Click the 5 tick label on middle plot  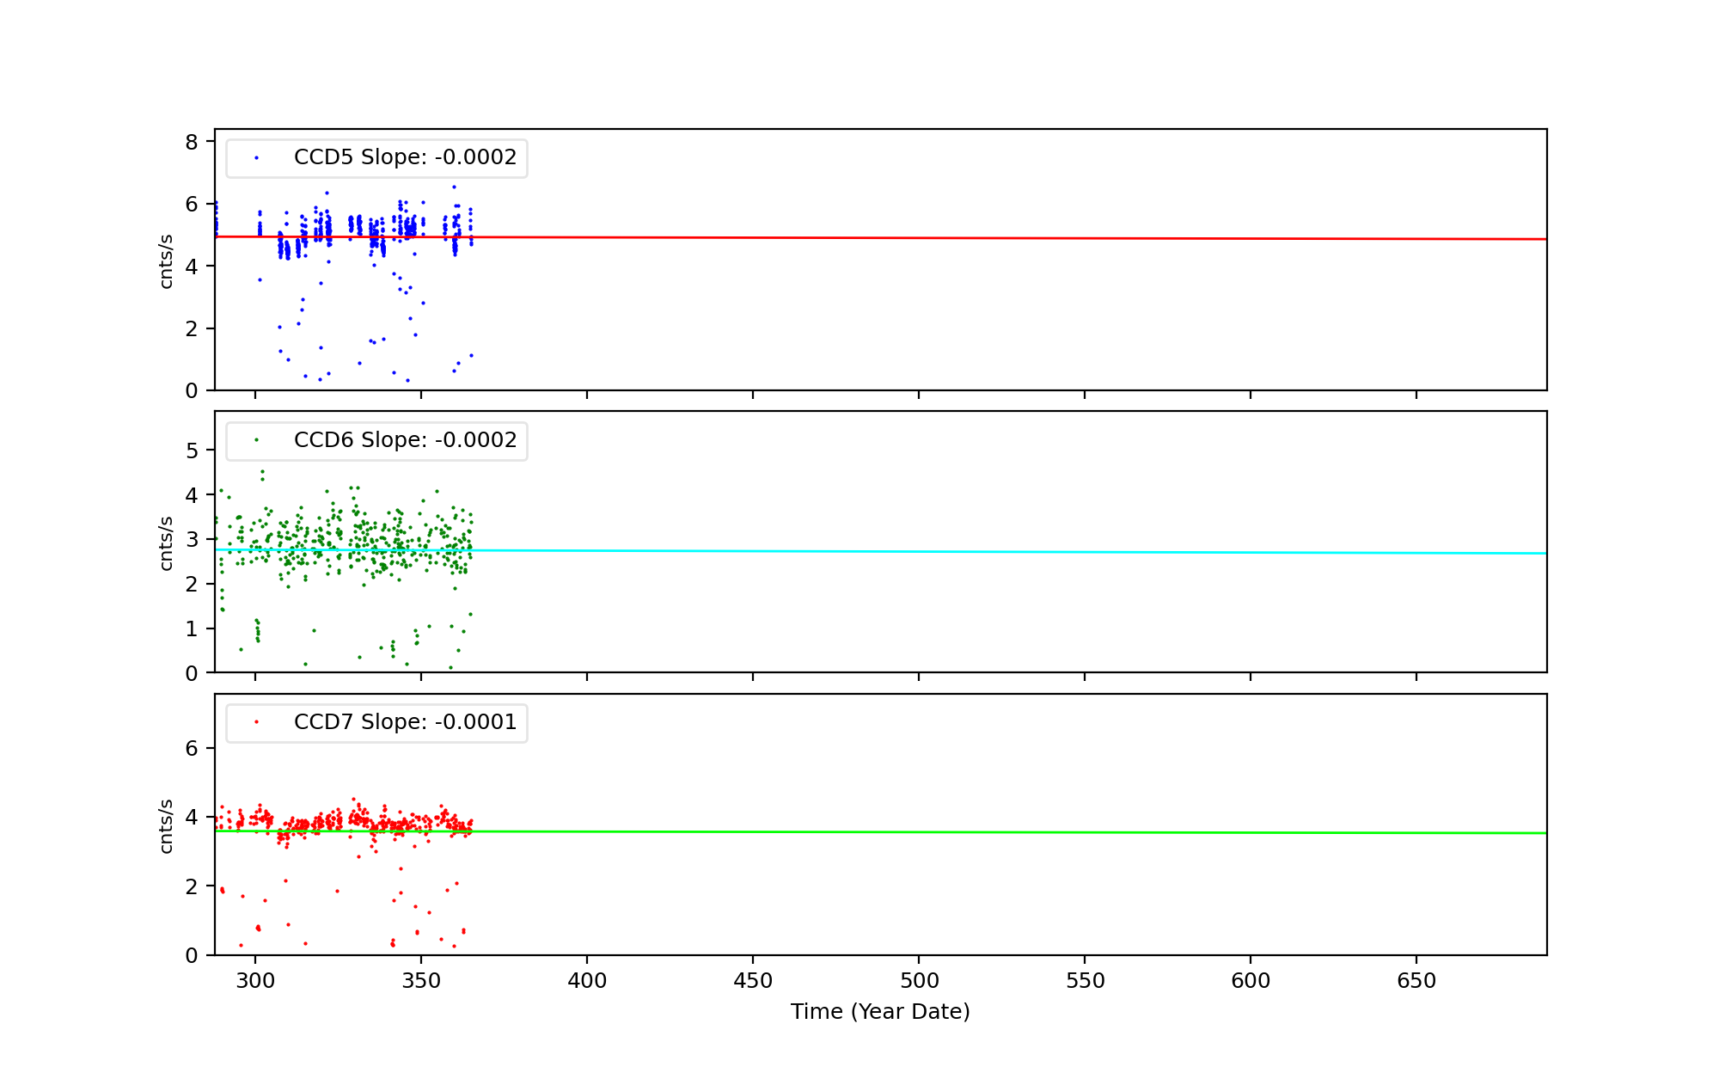click(192, 451)
